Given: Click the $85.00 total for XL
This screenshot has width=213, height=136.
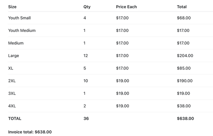Looking at the screenshot, I should click(184, 68).
